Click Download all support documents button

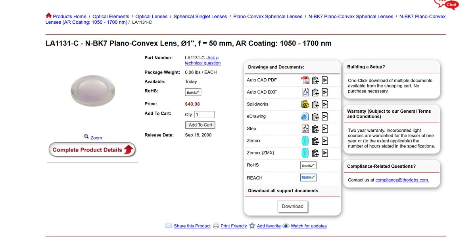click(292, 206)
